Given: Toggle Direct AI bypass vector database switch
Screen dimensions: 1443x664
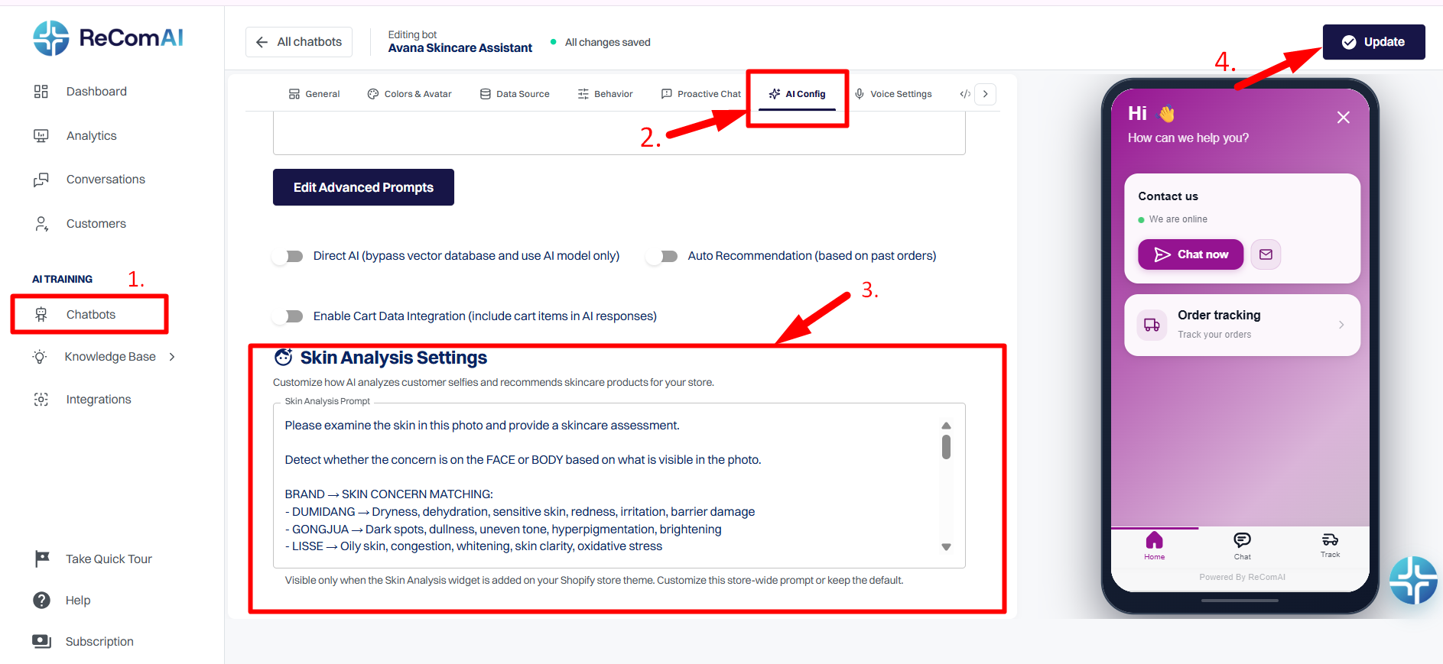Looking at the screenshot, I should pyautogui.click(x=290, y=257).
